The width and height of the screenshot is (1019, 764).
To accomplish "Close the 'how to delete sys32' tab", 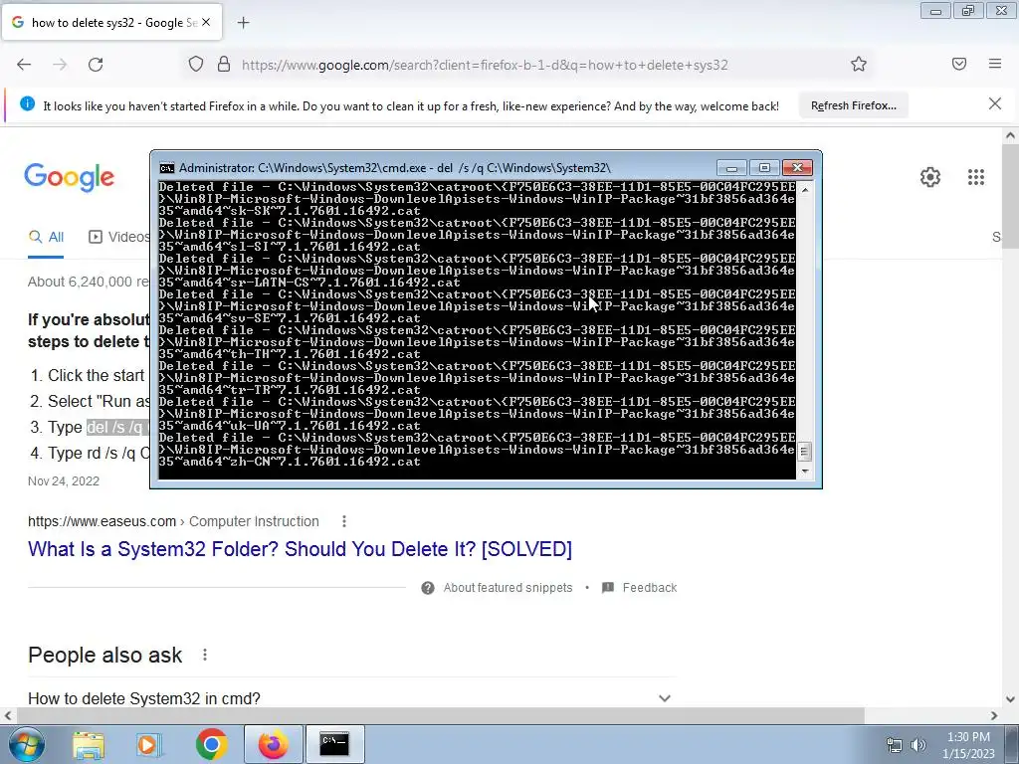I will 206,22.
